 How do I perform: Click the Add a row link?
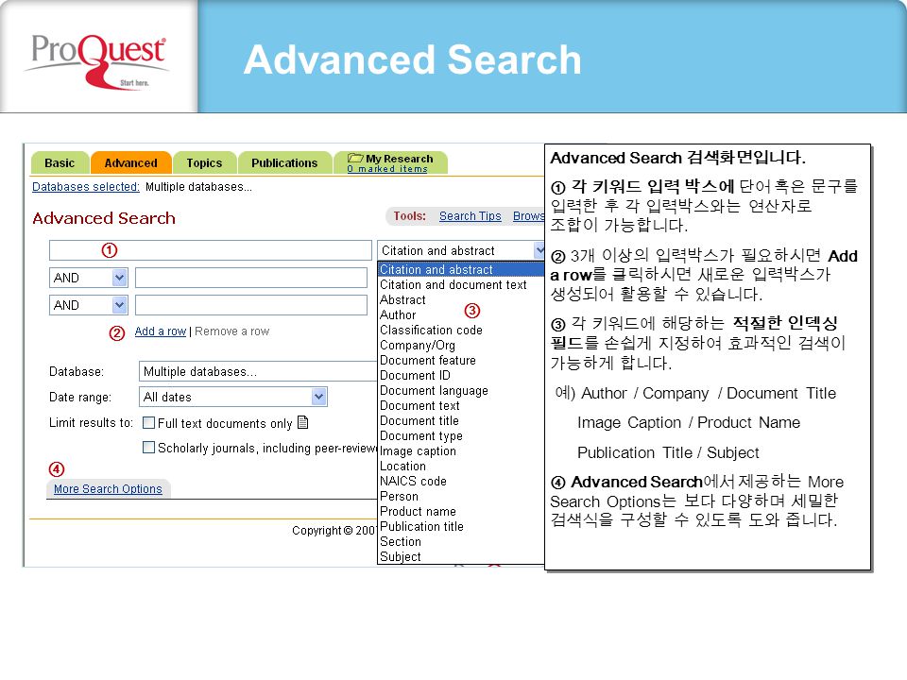pos(161,331)
